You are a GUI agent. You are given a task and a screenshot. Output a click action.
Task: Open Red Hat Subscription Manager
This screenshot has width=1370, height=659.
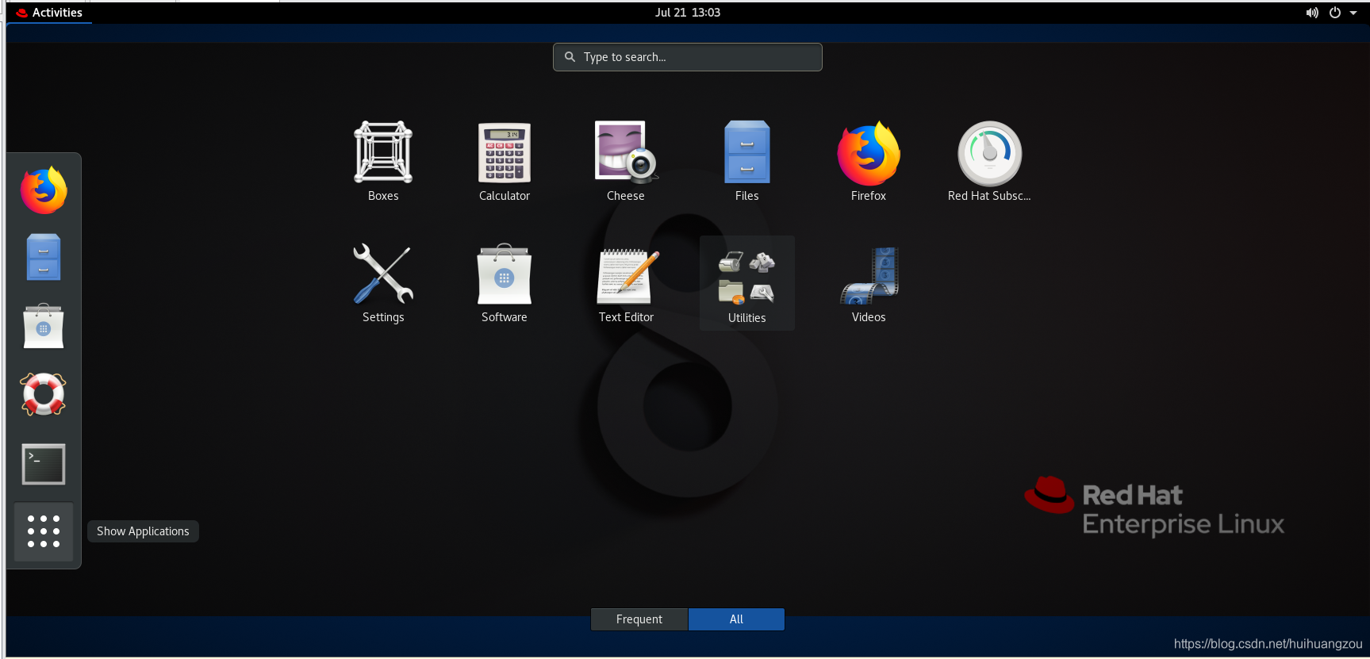coord(990,162)
